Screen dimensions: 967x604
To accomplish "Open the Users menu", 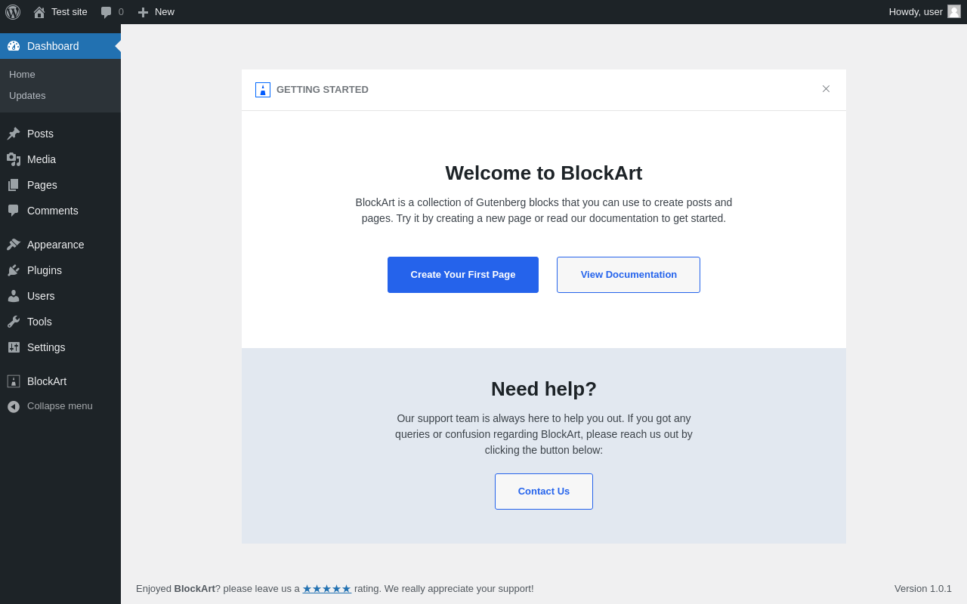I will (x=60, y=296).
